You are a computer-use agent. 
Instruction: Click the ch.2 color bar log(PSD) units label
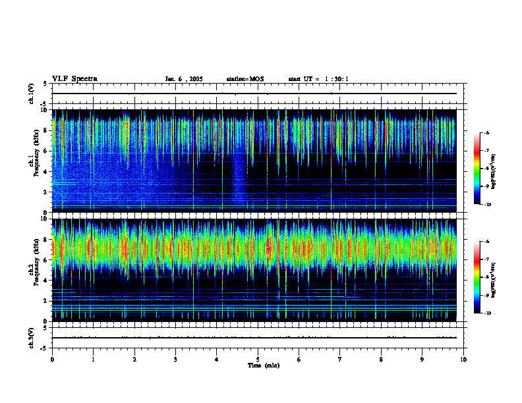[x=494, y=280]
